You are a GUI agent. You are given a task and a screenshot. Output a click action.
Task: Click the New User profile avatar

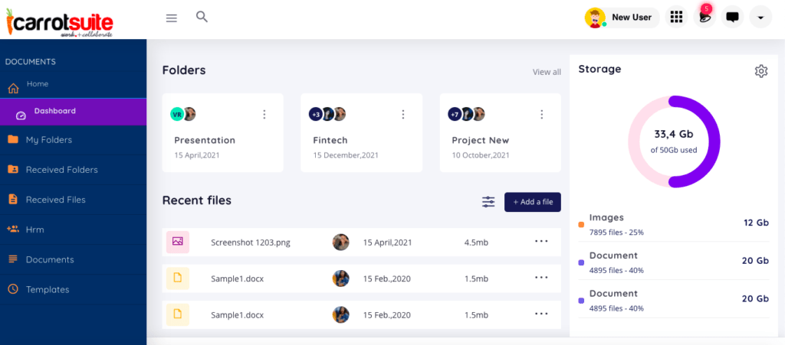(595, 18)
